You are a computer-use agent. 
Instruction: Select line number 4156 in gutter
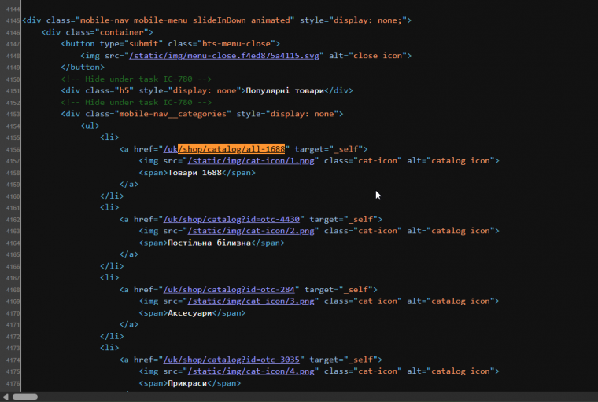pyautogui.click(x=13, y=150)
